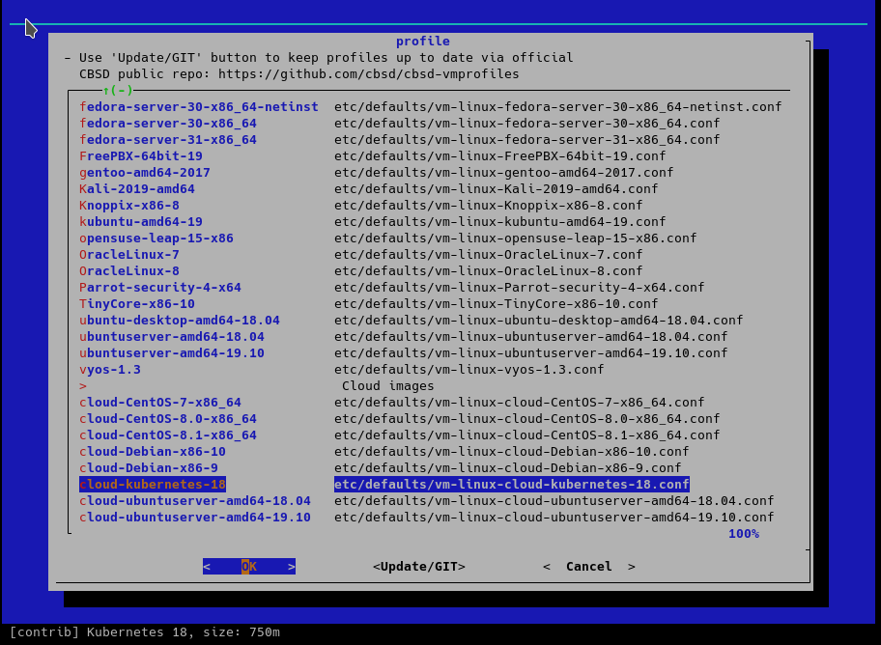Select the OracleLinux-8 profile
The image size is (881, 645).
[x=129, y=270]
